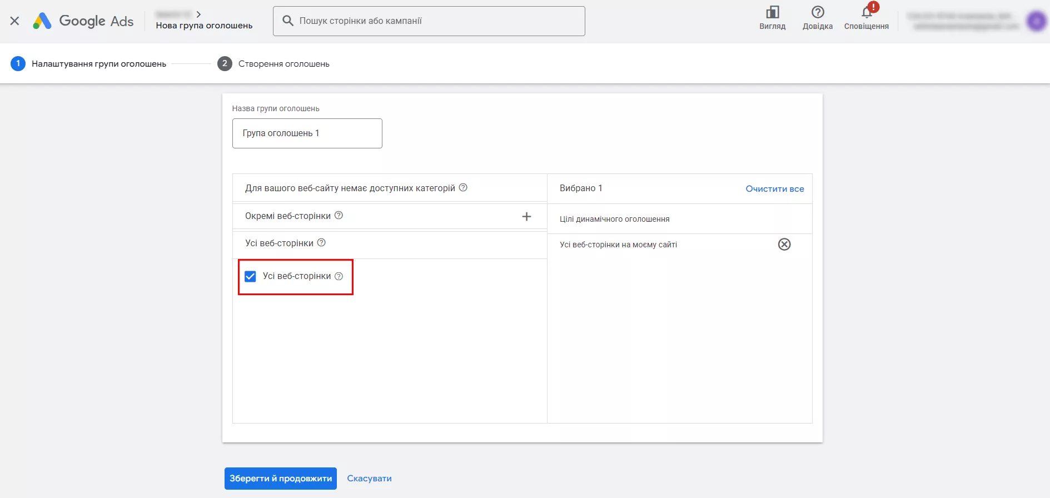Click Цілі динамічного оголошення label
1050x498 pixels.
click(x=615, y=219)
